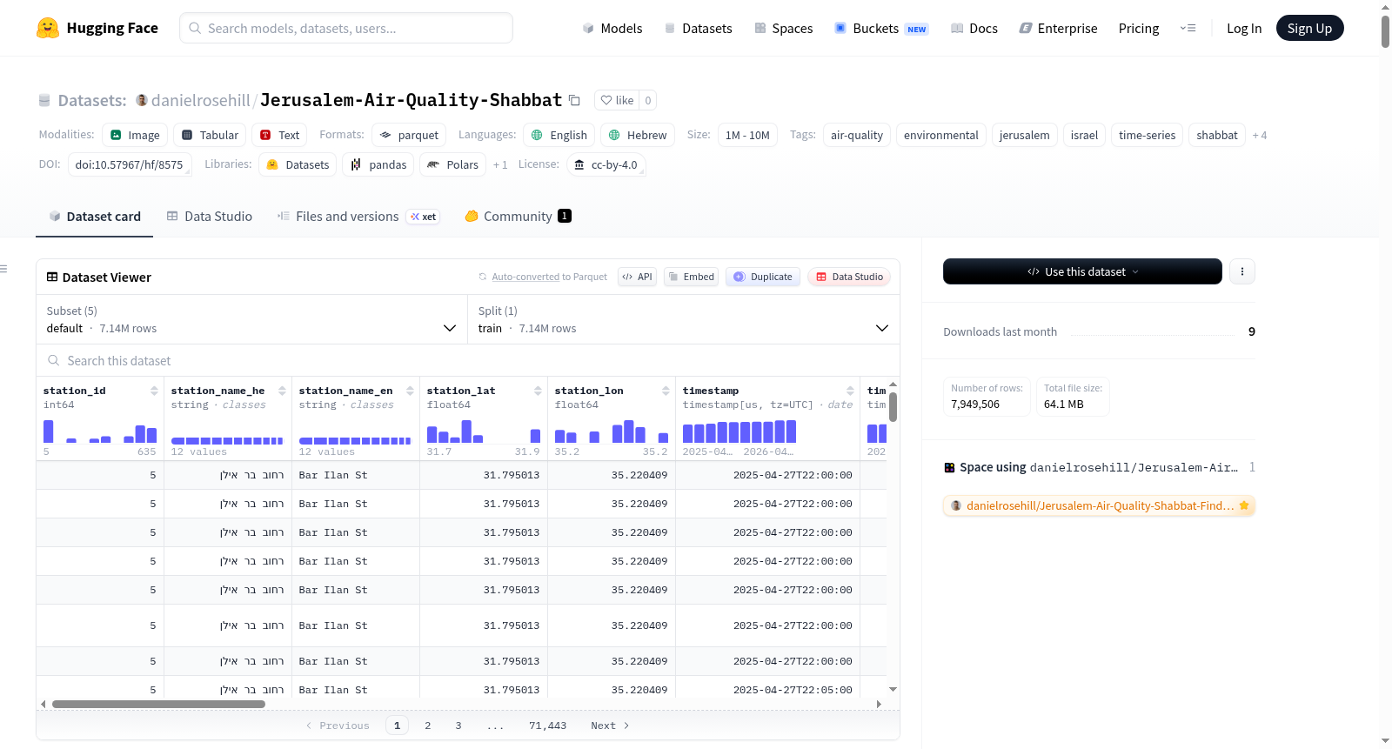Expand the Subset default dropdown
The image size is (1392, 749).
coord(252,319)
